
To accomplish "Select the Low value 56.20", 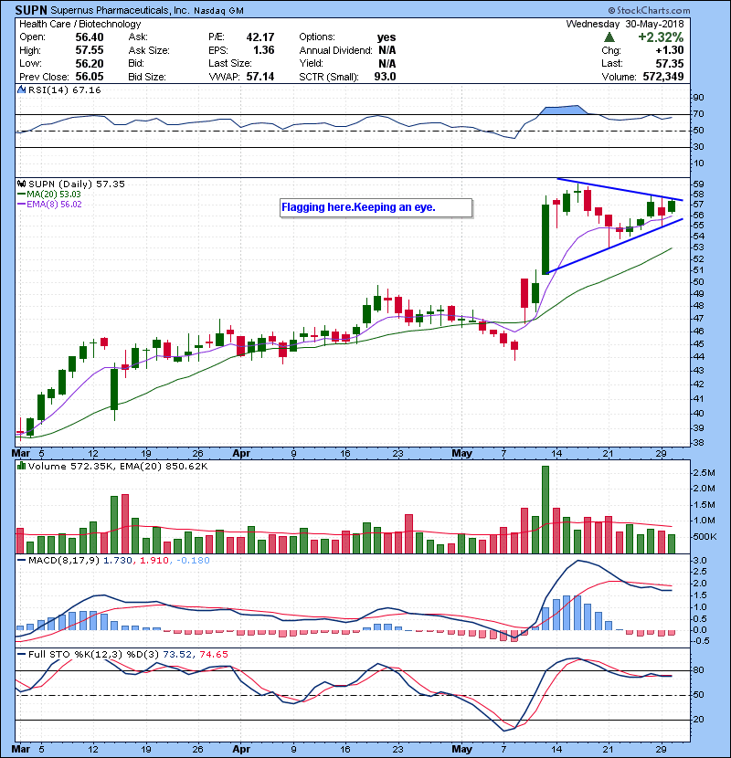I will pos(90,63).
